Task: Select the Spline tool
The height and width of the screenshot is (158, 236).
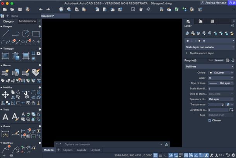Action: click(8, 42)
